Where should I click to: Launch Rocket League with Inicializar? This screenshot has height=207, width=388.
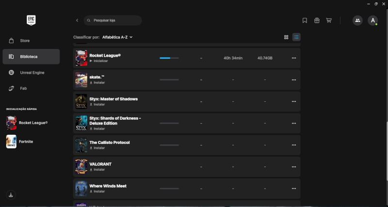99,61
